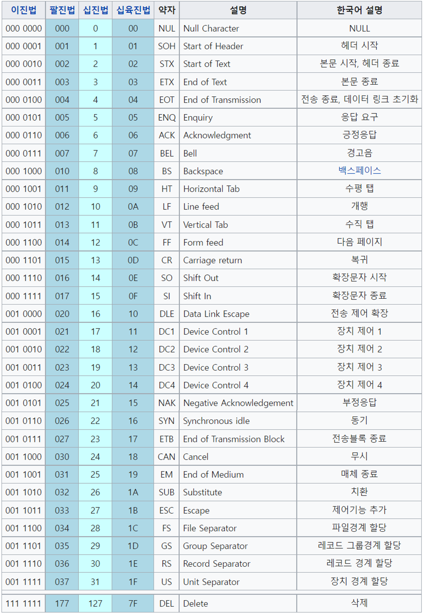This screenshot has width=424, height=614.
Task: Click the binary '000 0000' cell
Action: coord(24,28)
